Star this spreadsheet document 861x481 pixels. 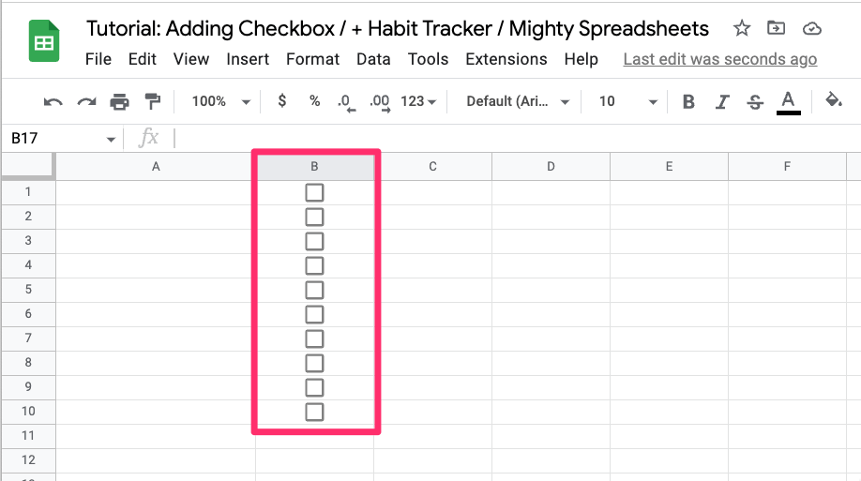pos(742,28)
